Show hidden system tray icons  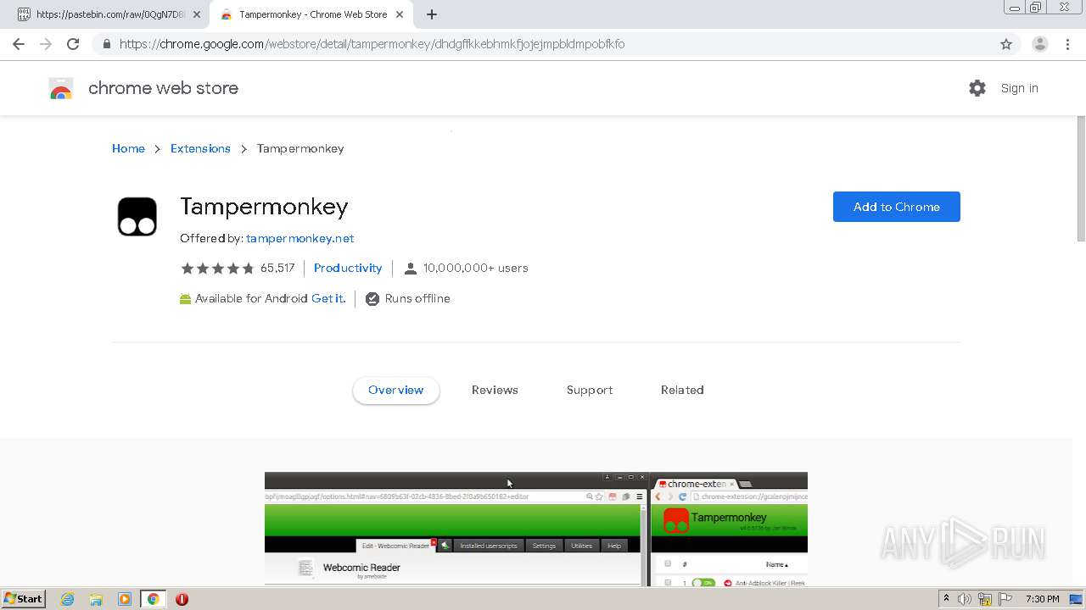point(946,599)
